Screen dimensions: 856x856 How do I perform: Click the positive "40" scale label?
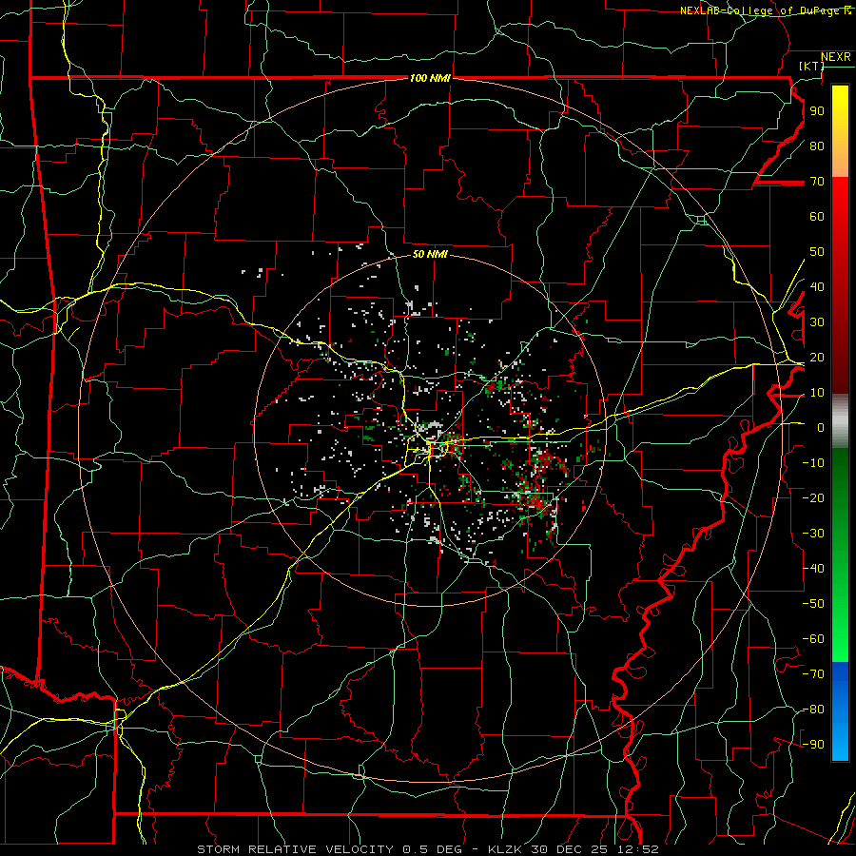click(x=817, y=287)
